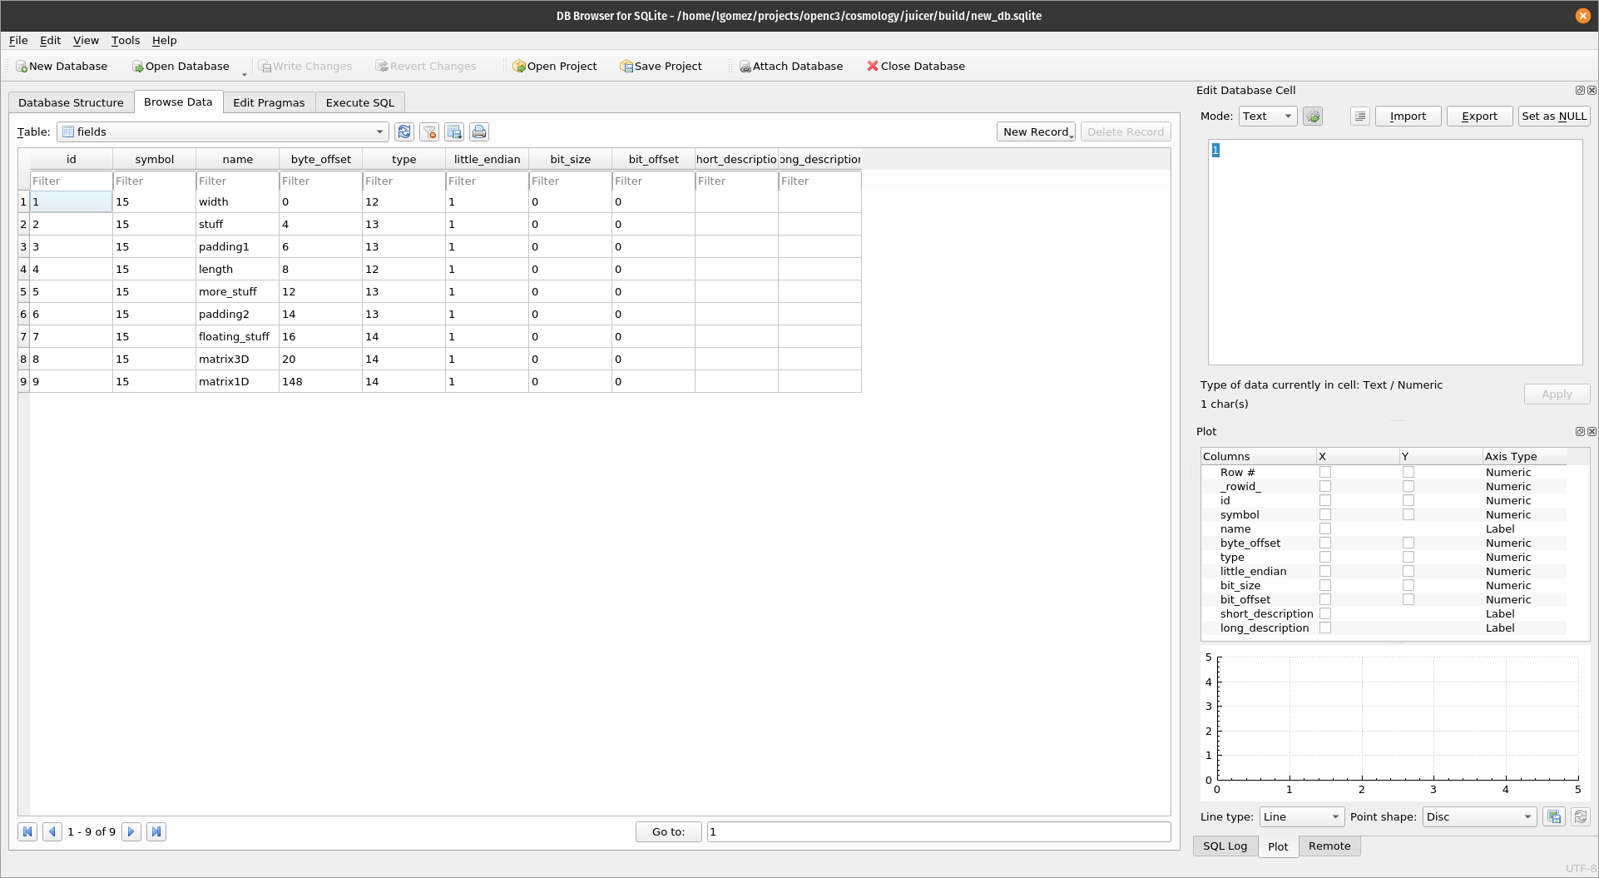Click the filter field under byte_offset column
The width and height of the screenshot is (1599, 878).
pyautogui.click(x=320, y=181)
